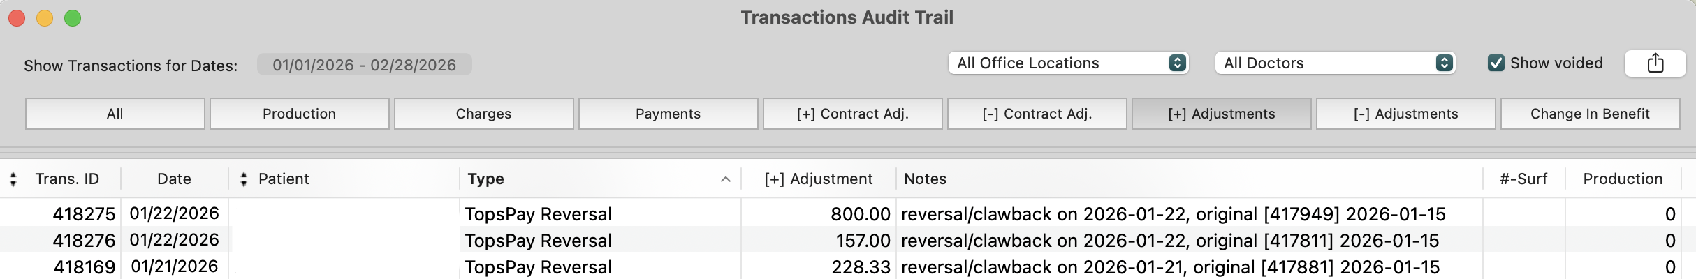Image resolution: width=1696 pixels, height=279 pixels.
Task: Show only Charges transactions
Action: click(484, 114)
